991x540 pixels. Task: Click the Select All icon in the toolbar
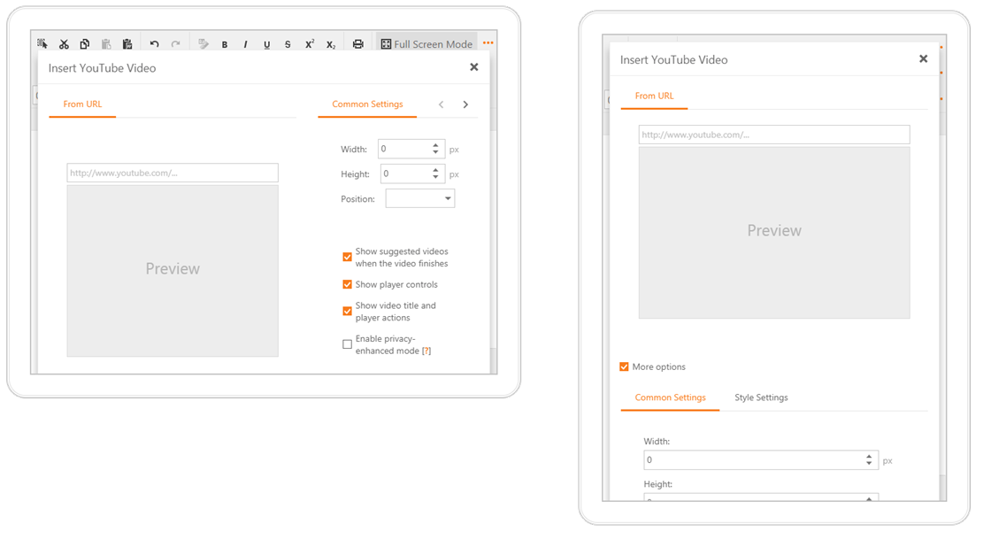pyautogui.click(x=42, y=43)
